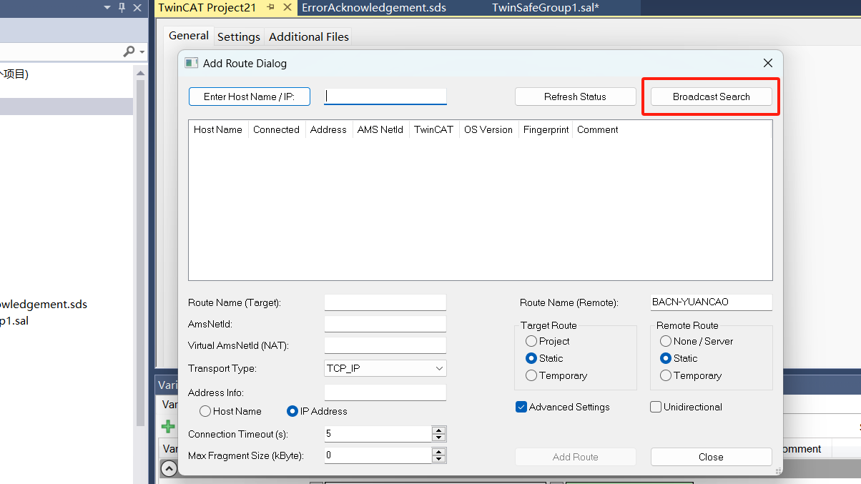This screenshot has height=484, width=861.
Task: Click the AmsNetId input field
Action: (x=385, y=324)
